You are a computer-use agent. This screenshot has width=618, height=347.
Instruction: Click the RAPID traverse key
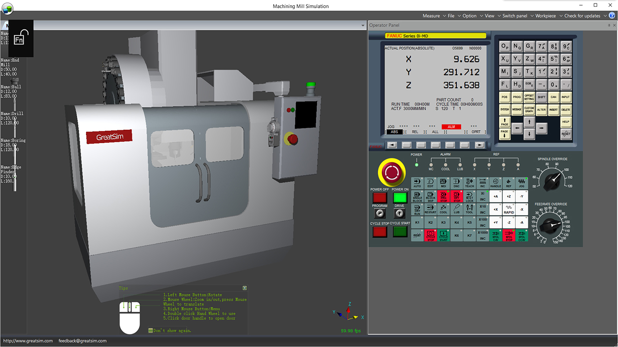coord(509,210)
